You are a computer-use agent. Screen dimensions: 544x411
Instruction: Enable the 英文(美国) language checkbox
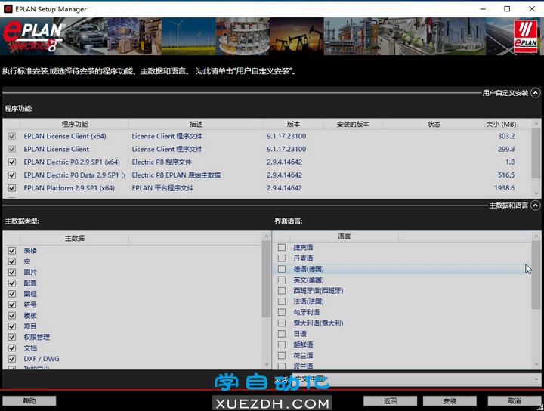[282, 280]
